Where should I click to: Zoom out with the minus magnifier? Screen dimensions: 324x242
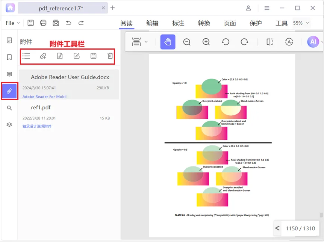pos(187,42)
